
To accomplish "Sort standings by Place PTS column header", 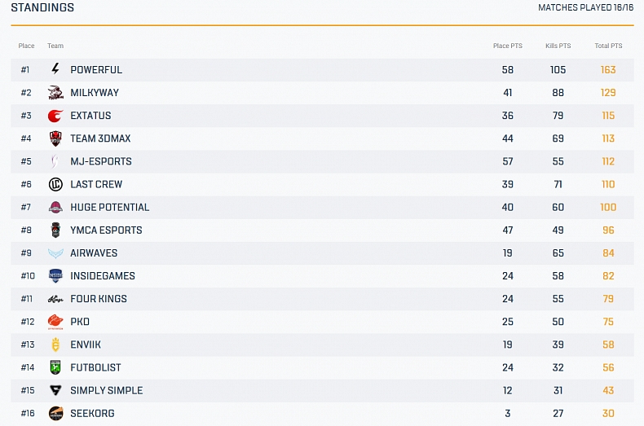I will (x=507, y=46).
